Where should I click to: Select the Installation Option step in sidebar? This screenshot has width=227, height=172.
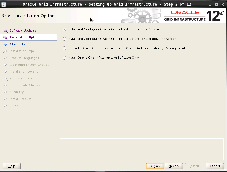pyautogui.click(x=24, y=37)
